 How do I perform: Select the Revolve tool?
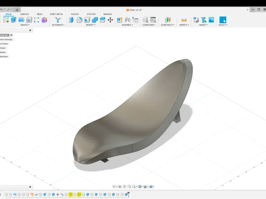21,20
